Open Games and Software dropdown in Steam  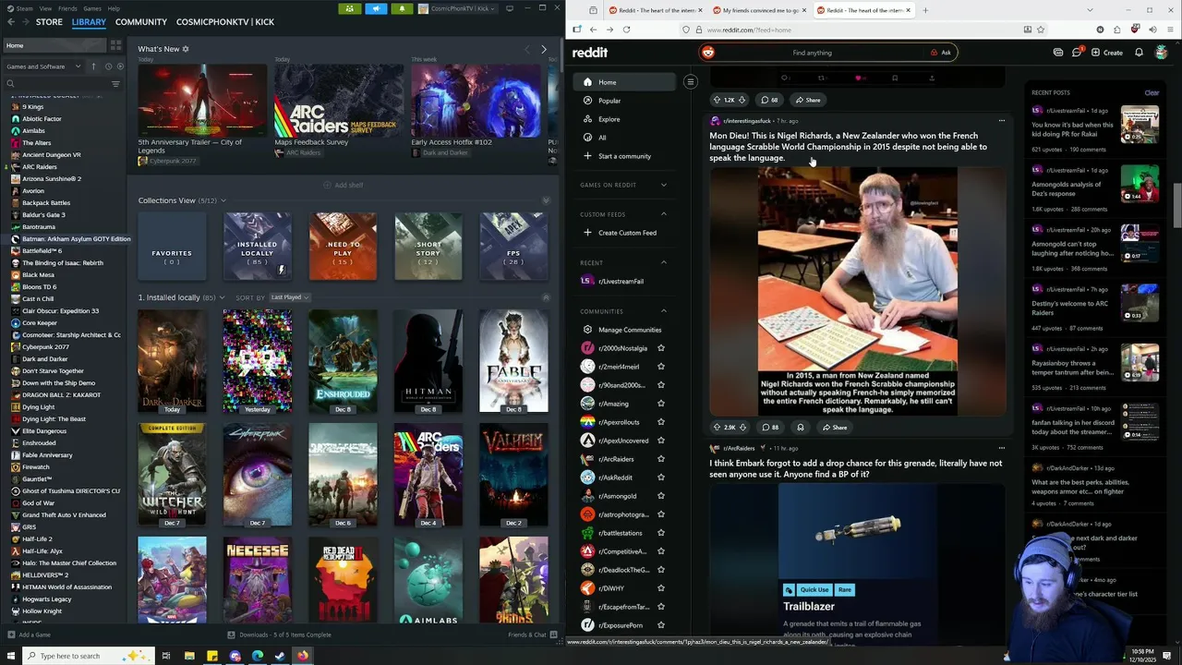point(43,66)
